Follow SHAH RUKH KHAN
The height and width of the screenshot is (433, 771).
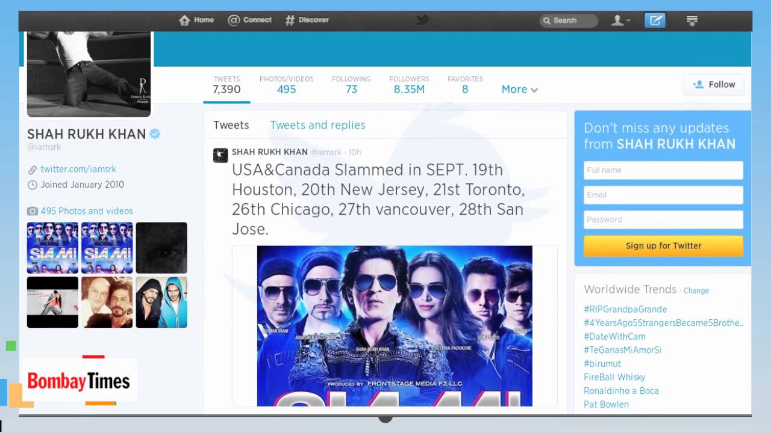click(x=714, y=85)
